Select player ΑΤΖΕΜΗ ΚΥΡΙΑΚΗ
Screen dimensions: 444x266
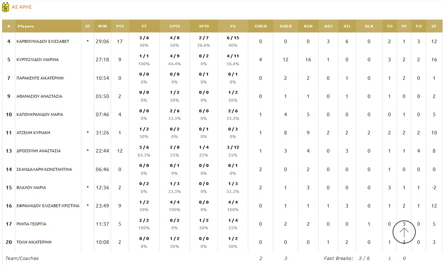click(x=33, y=133)
